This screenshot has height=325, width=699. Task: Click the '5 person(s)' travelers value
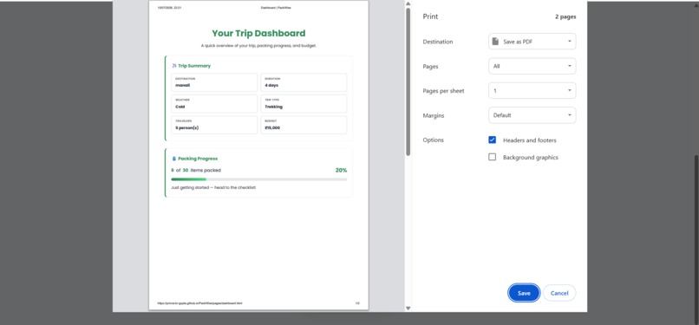click(x=187, y=127)
